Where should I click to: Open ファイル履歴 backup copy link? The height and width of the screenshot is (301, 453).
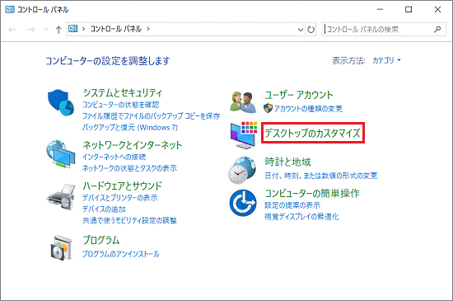(x=151, y=116)
